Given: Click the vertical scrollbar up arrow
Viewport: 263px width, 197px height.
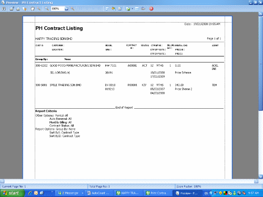Looking at the screenshot, I should pyautogui.click(x=261, y=14).
